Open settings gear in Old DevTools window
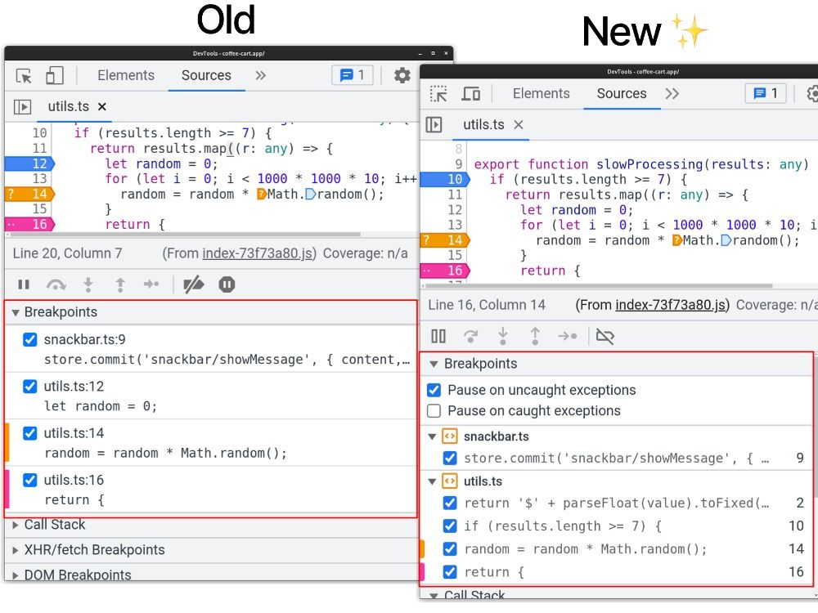818x613 pixels. click(402, 75)
